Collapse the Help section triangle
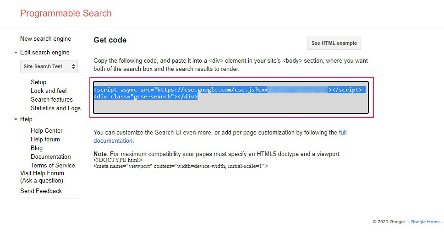Image resolution: width=444 pixels, height=237 pixels. [x=16, y=119]
